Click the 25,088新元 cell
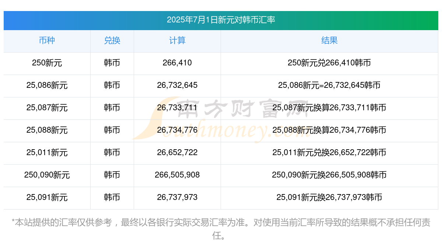 pyautogui.click(x=47, y=130)
